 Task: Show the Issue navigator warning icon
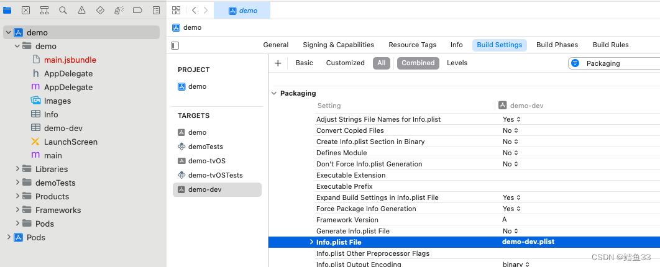coord(81,10)
